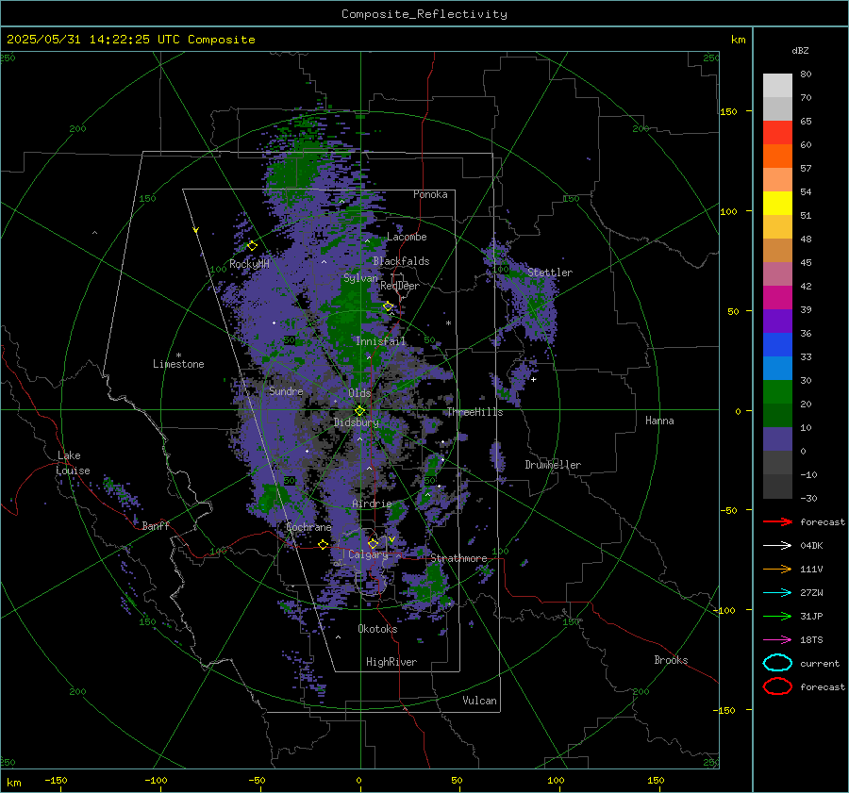849x793 pixels.
Task: Click the Vulcan town label
Action: [479, 700]
